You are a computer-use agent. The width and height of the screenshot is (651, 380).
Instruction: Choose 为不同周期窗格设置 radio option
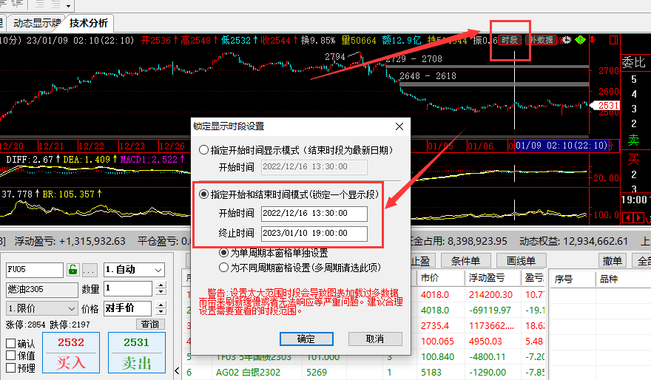point(223,268)
